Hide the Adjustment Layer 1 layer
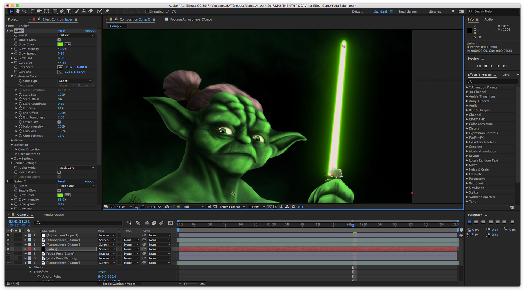525x292 pixels. (x=8, y=235)
